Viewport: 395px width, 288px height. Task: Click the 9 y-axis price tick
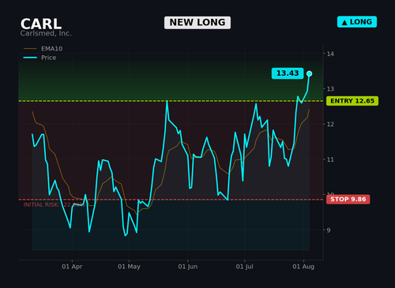[329, 230]
